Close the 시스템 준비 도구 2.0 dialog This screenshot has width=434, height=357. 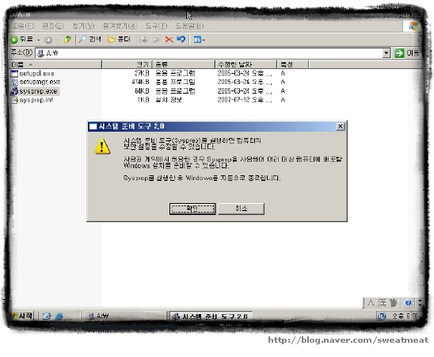tap(341, 127)
